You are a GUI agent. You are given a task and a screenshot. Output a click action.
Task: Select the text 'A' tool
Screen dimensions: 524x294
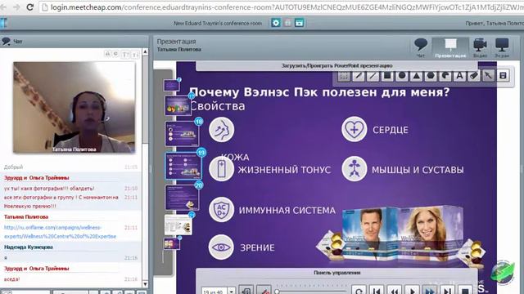pos(459,76)
